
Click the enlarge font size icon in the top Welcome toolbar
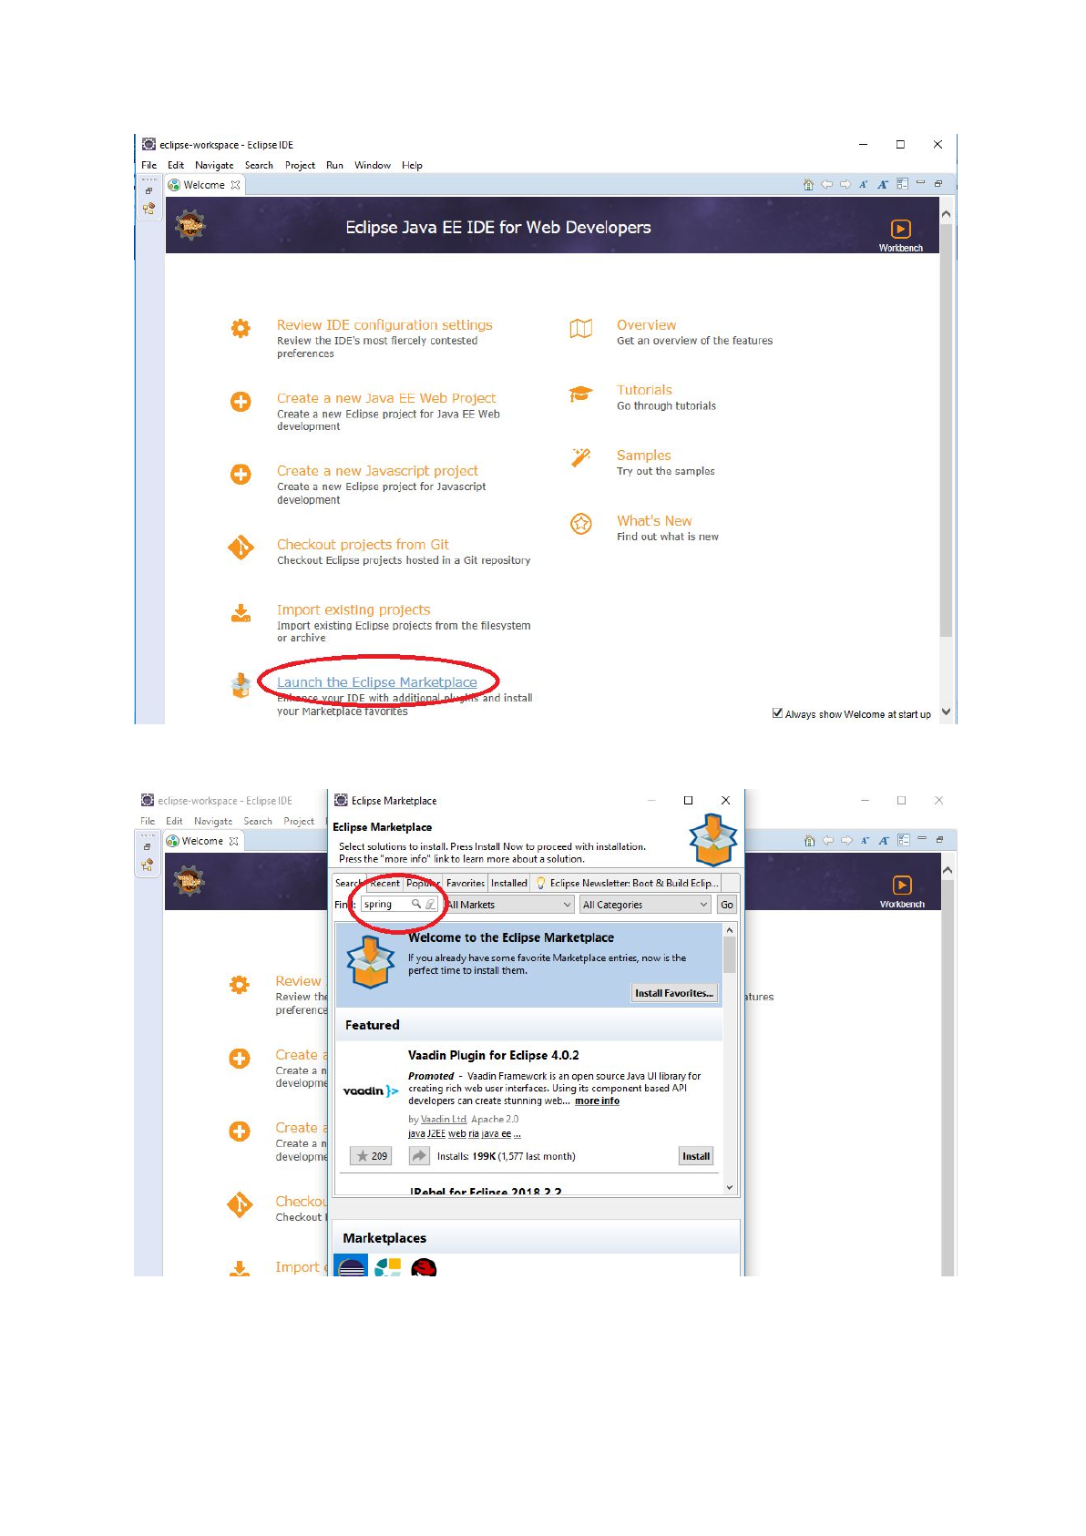point(882,184)
